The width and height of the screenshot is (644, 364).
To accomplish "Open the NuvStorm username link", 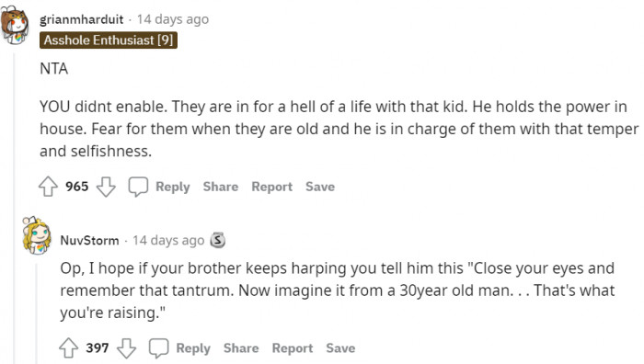I will click(89, 240).
